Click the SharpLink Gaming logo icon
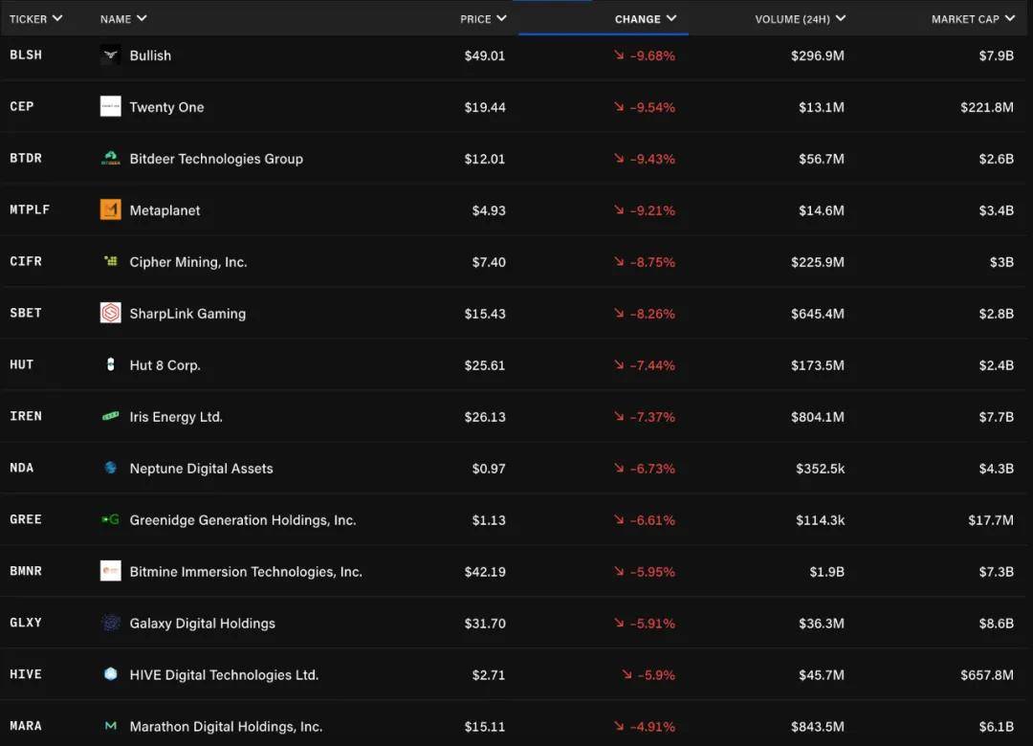Viewport: 1033px width, 746px height. [110, 314]
